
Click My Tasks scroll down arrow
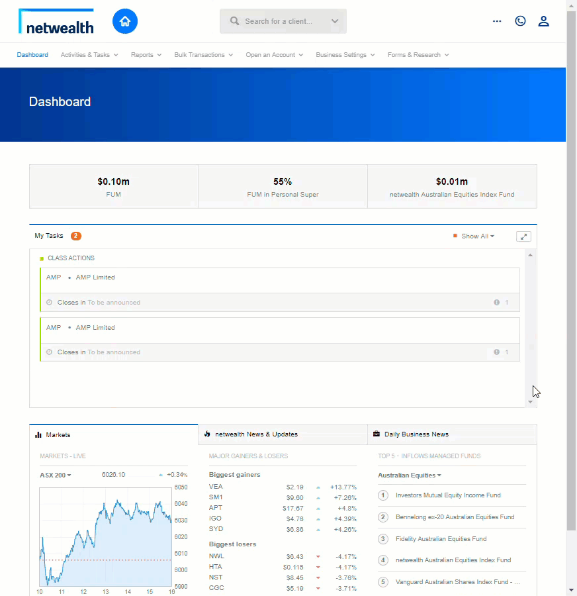(x=530, y=402)
